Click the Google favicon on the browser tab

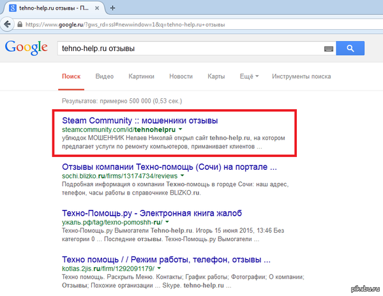12,8
